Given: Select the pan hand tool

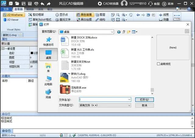Looking at the screenshot, I should pos(131,15).
